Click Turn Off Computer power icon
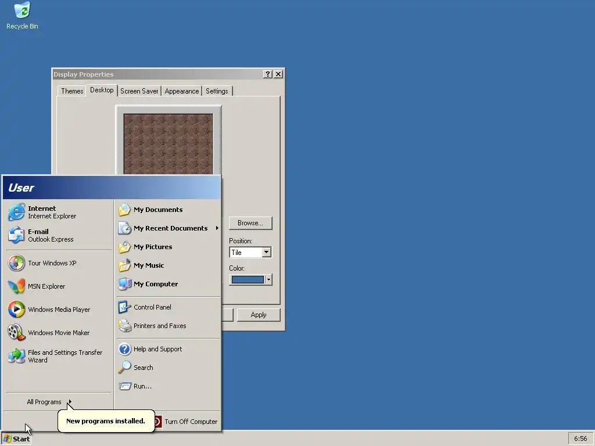Viewport: 595px width, 446px height. point(158,422)
